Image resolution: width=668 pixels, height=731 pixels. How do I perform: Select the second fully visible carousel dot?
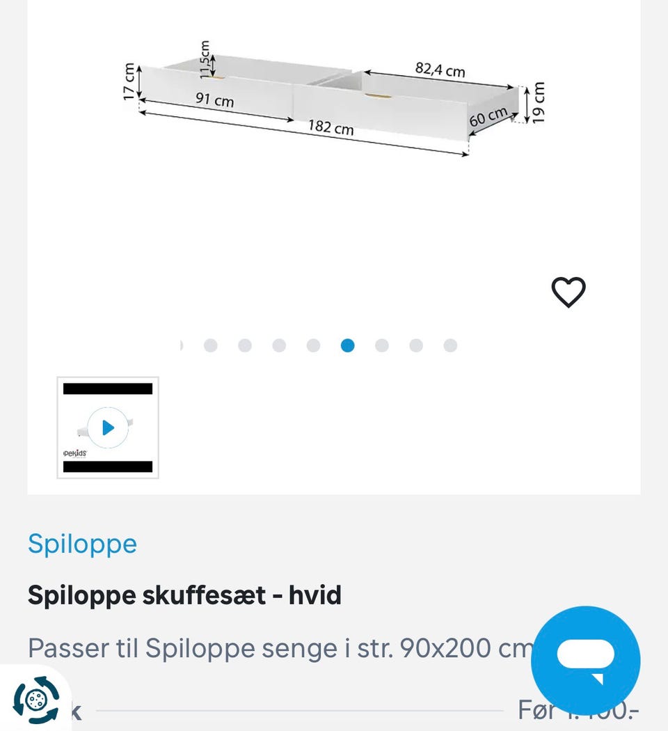click(x=245, y=345)
